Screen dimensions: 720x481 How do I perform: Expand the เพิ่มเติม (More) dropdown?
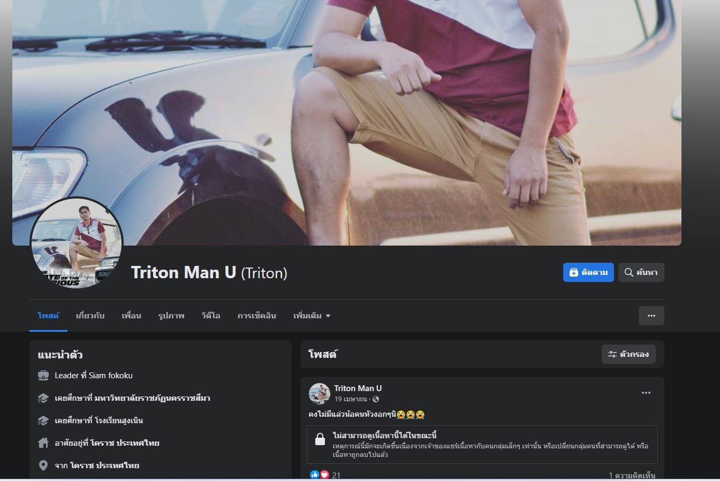[x=312, y=316]
